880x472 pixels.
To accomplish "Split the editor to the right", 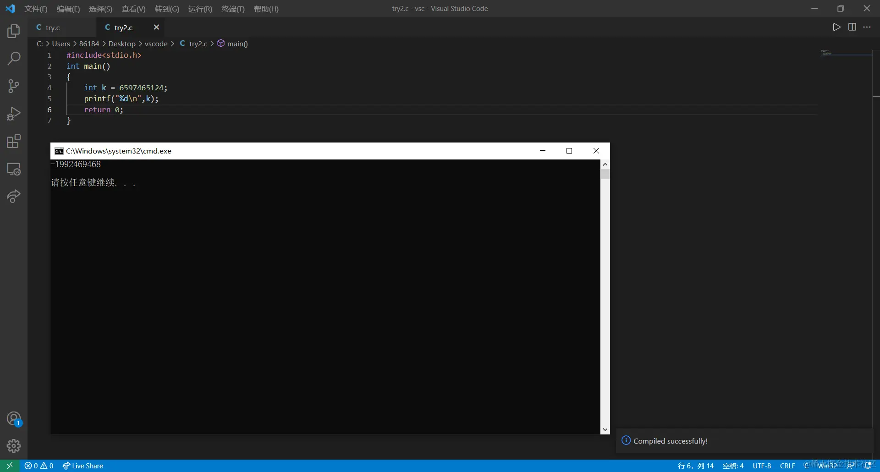I will 852,27.
